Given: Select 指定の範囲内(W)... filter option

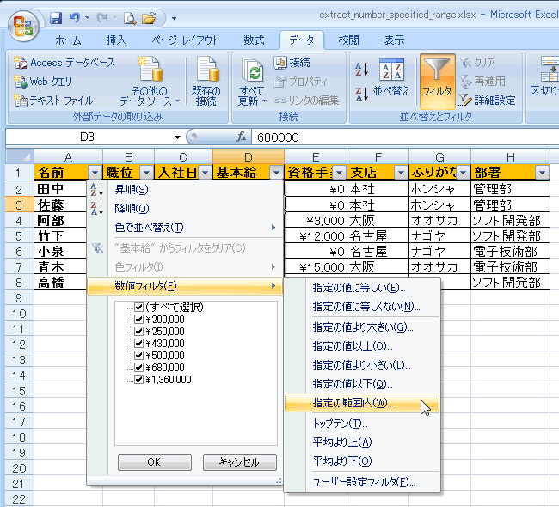Looking at the screenshot, I should pos(362,403).
